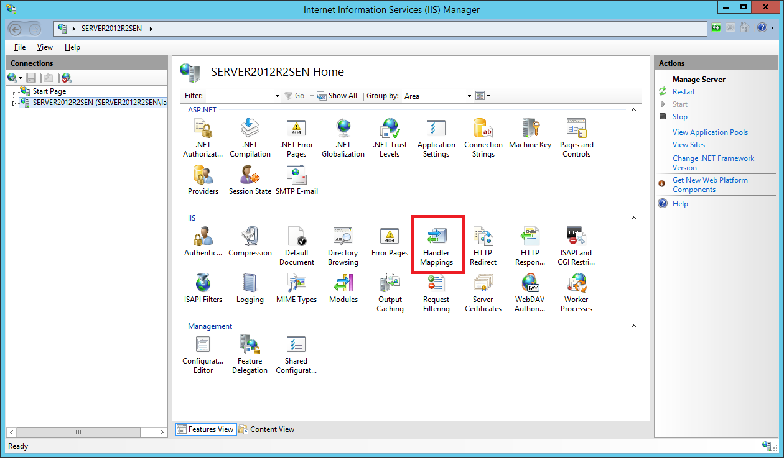Viewport: 784px width, 458px height.
Task: Open Shared Configuration feature
Action: [x=296, y=354]
